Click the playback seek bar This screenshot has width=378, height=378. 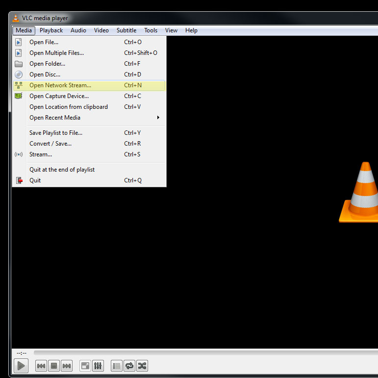196,353
